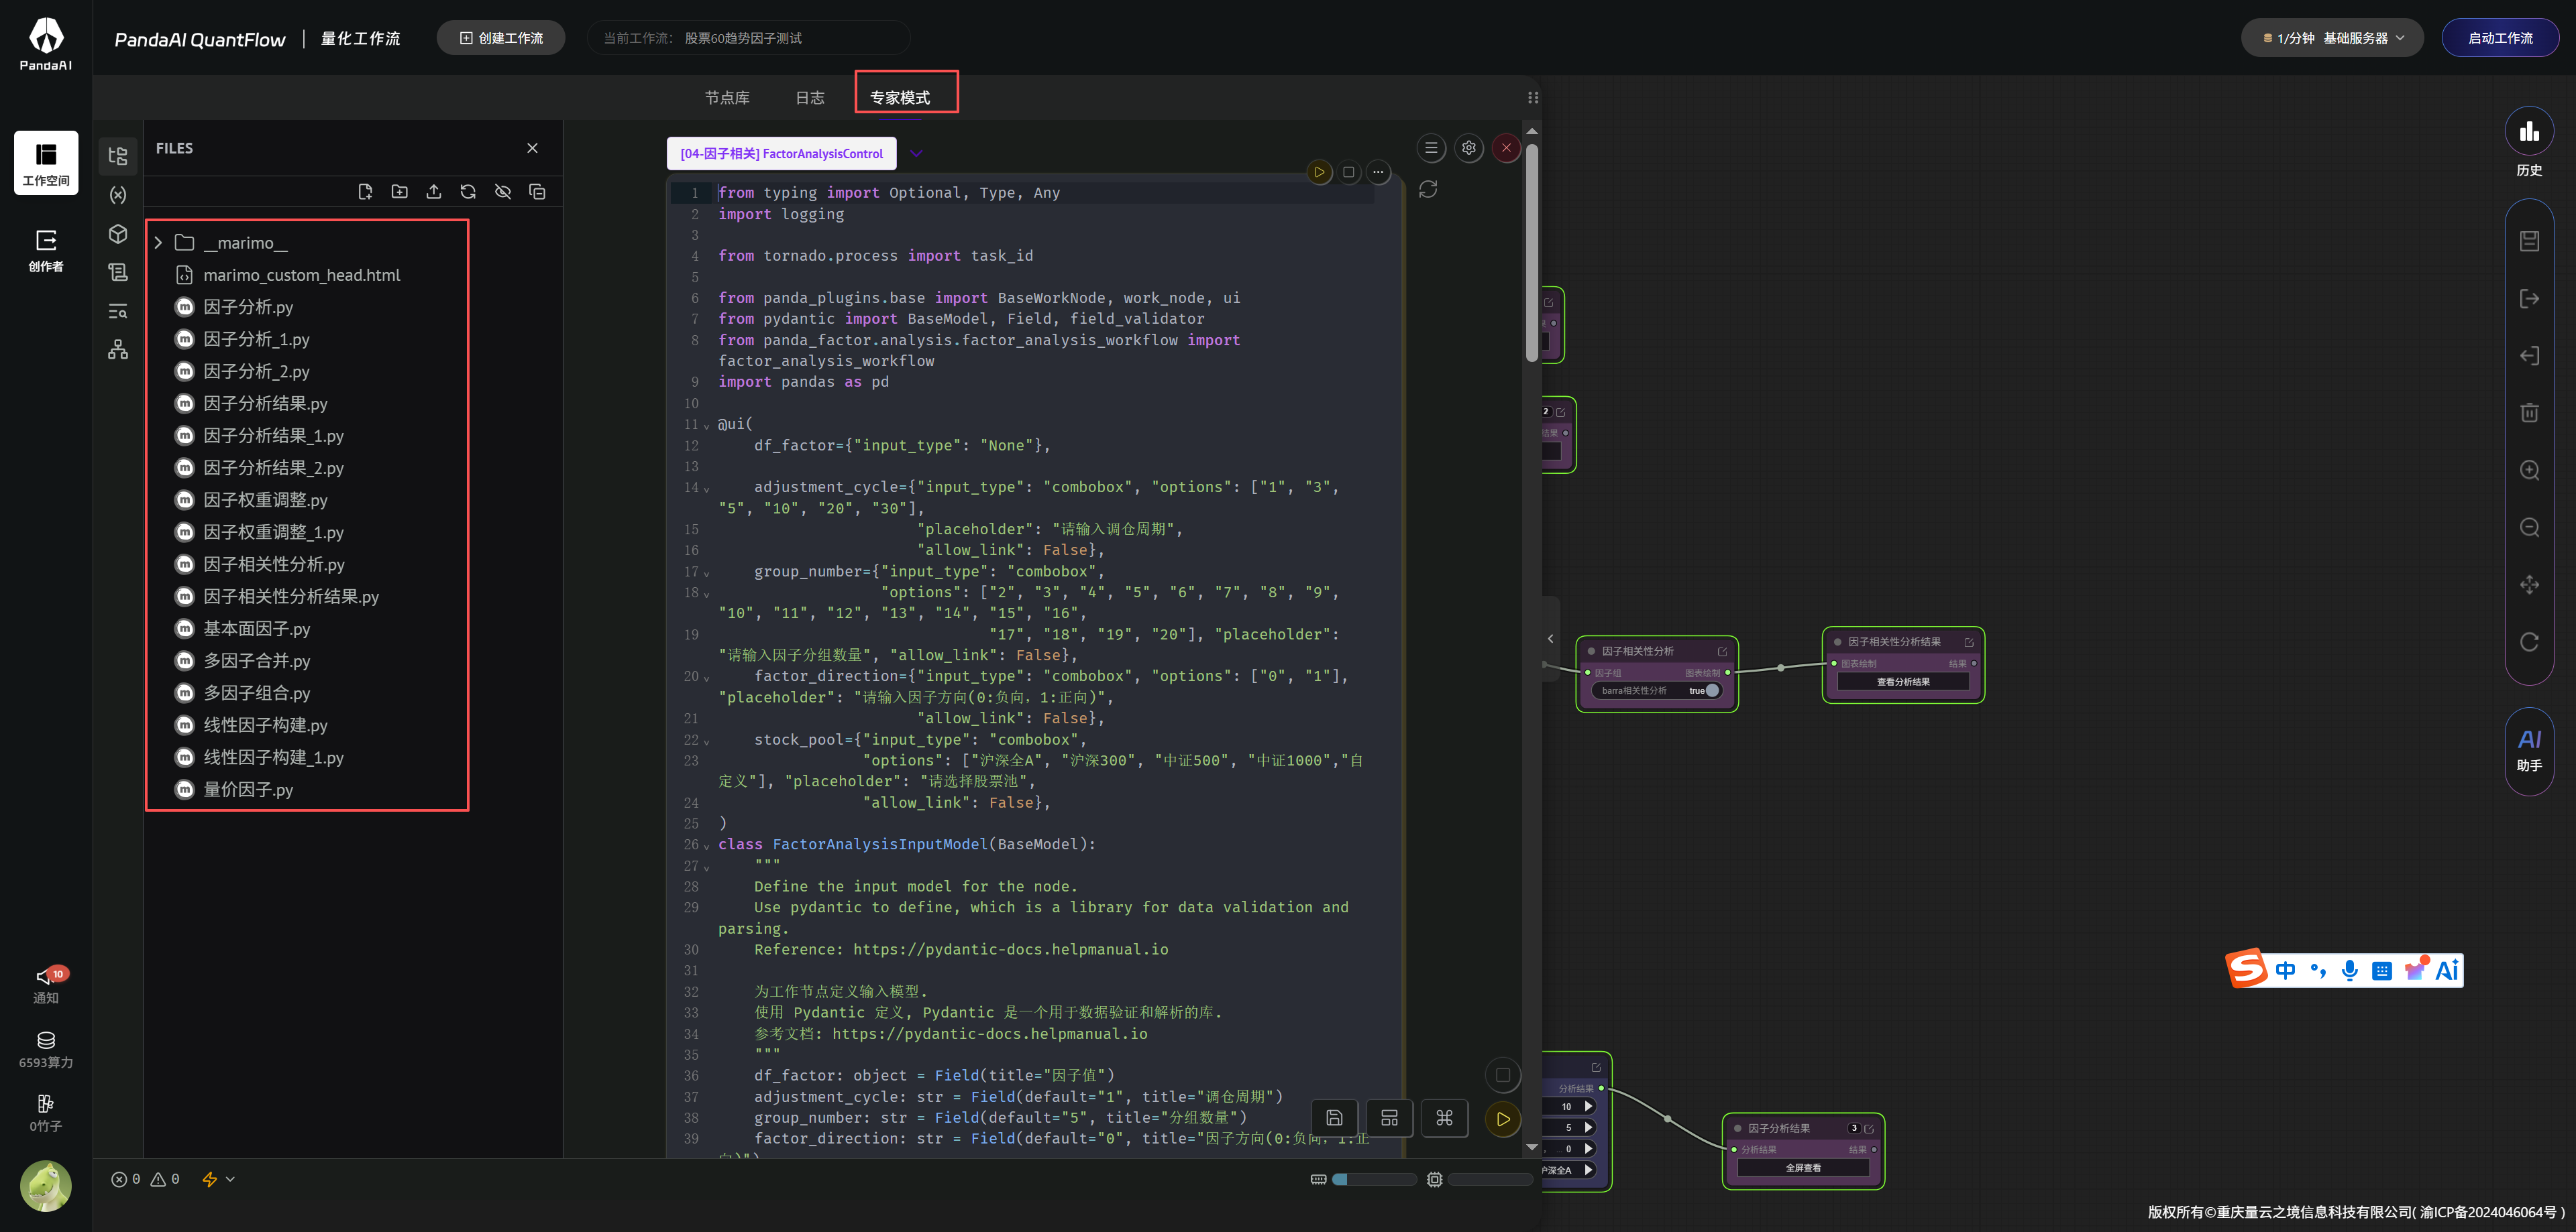Open the 通知 notifications icon

pos(46,985)
